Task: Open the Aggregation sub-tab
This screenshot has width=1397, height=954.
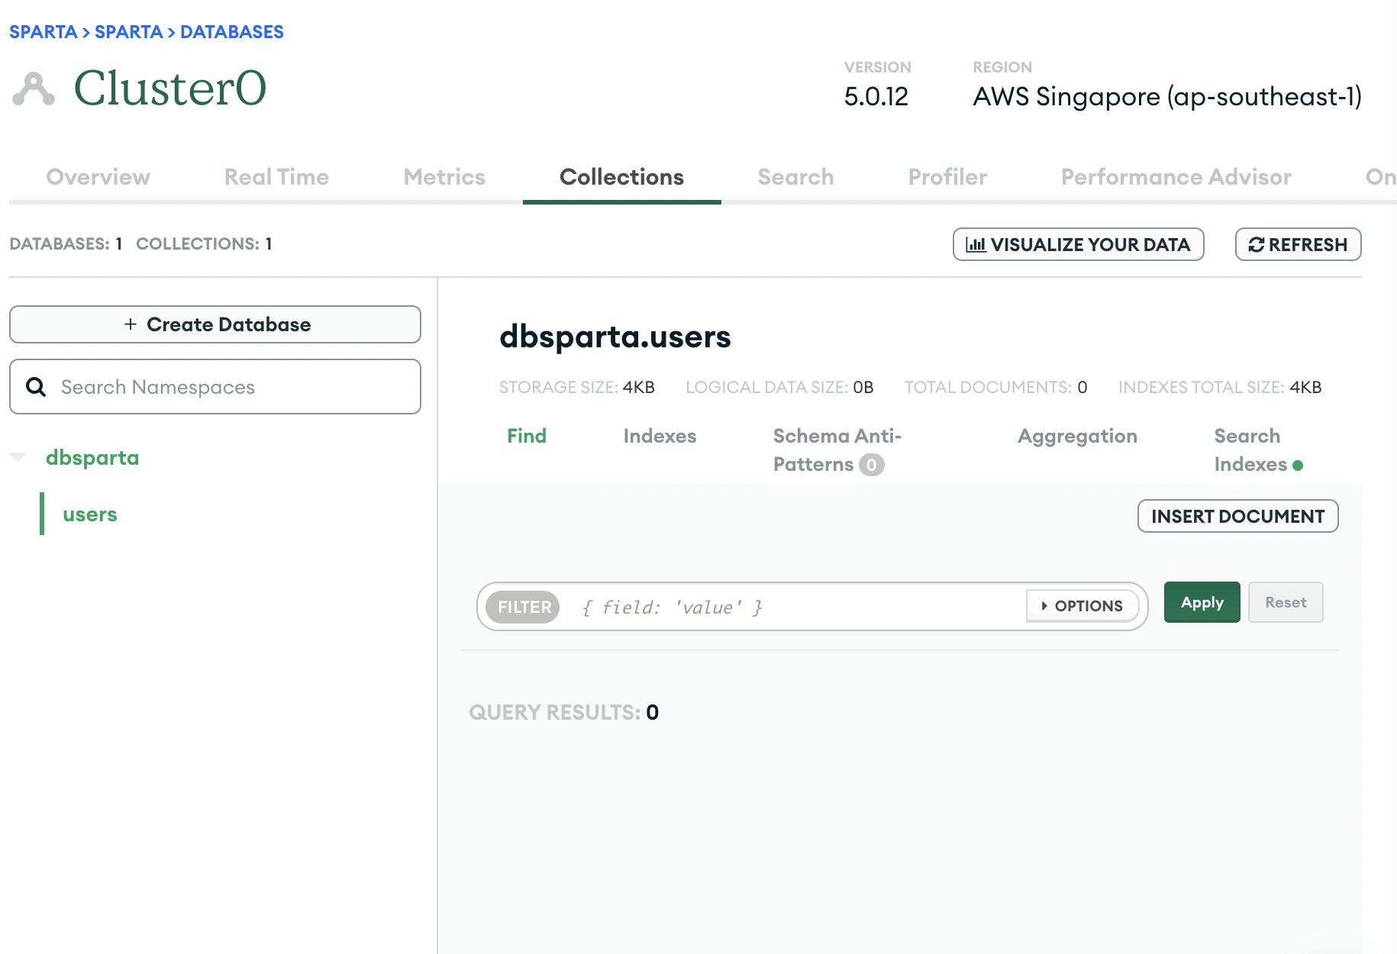Action: [x=1077, y=436]
